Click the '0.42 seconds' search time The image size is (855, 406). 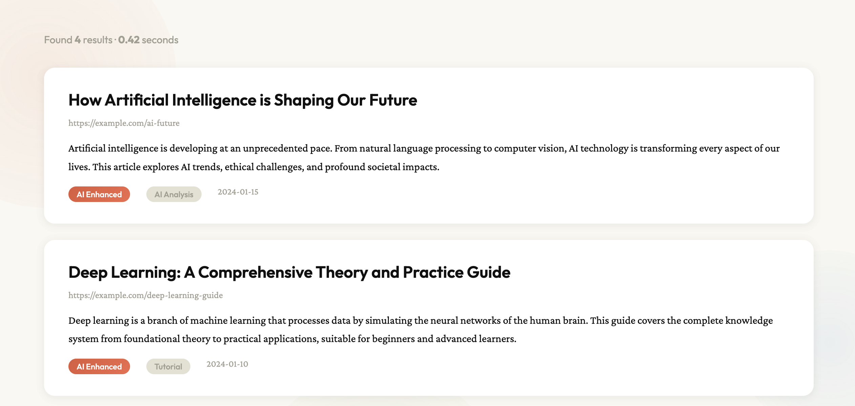(148, 40)
